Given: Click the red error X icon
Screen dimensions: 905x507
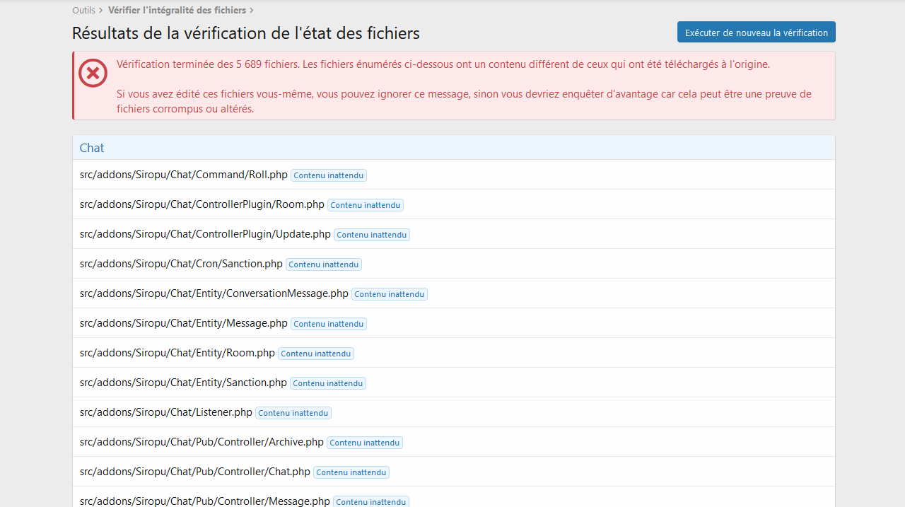Looking at the screenshot, I should pos(93,74).
